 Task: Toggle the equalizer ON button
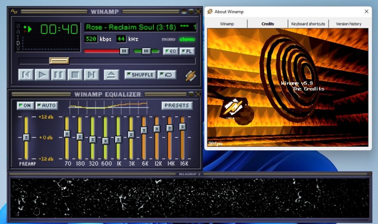[x=25, y=106]
